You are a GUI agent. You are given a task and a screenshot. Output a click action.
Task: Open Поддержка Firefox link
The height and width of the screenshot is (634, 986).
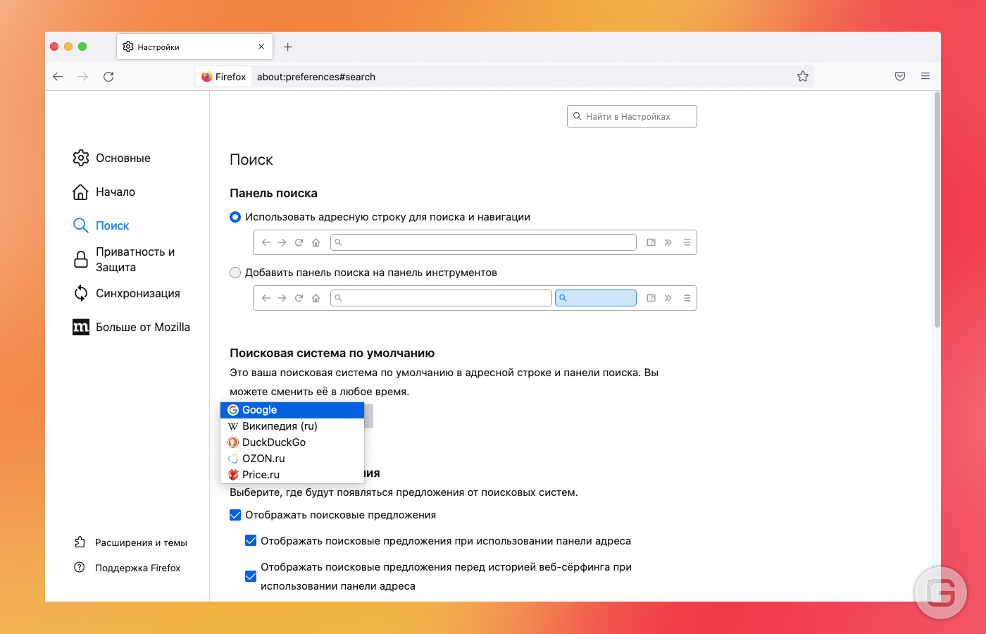tap(127, 568)
